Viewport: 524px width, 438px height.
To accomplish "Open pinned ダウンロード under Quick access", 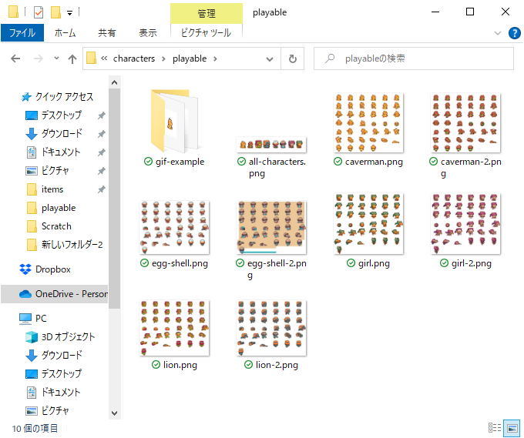I will (54, 133).
